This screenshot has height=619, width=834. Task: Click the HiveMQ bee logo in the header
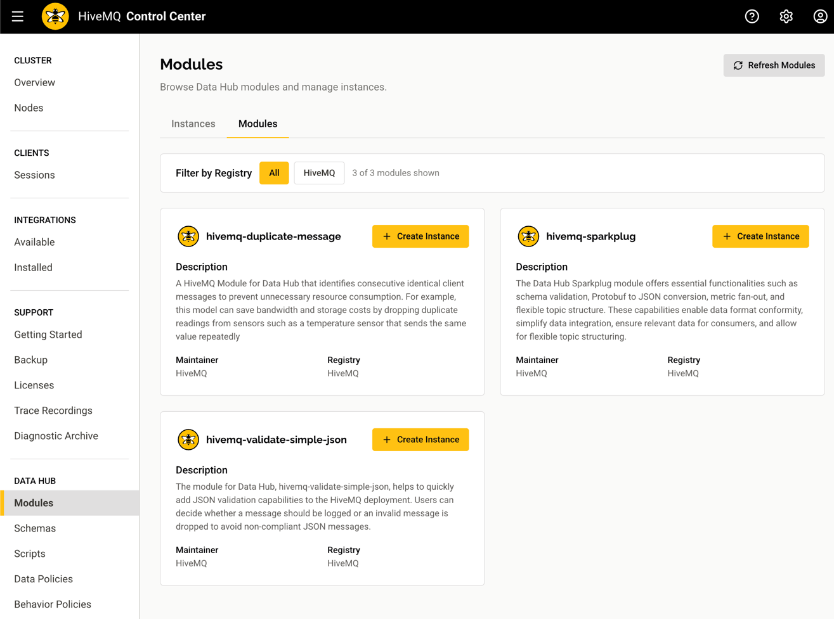(55, 16)
